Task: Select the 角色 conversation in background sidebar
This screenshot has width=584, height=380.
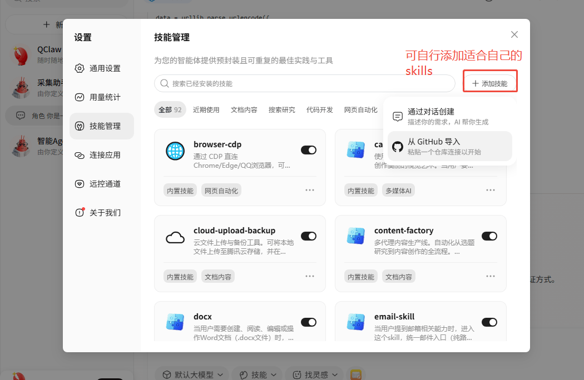Action: pyautogui.click(x=34, y=116)
